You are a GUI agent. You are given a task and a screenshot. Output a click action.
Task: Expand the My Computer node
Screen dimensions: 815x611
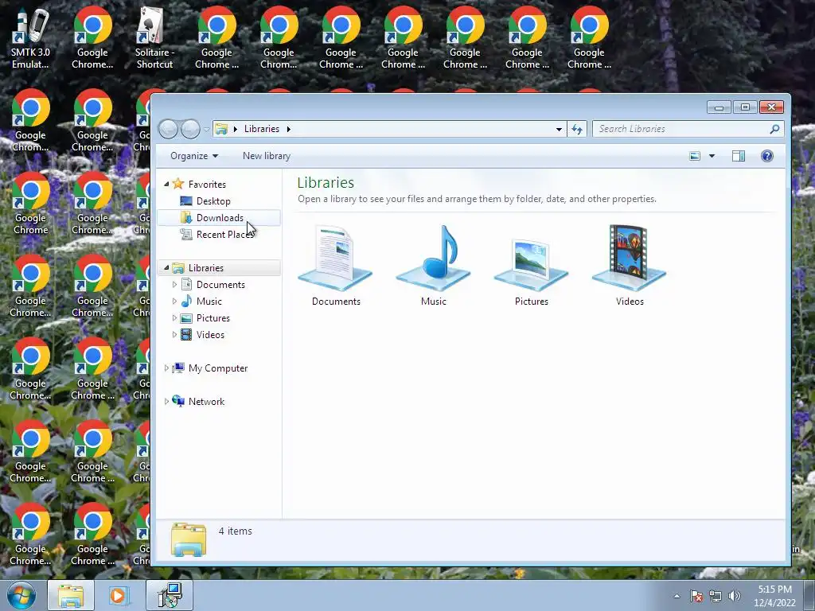click(x=166, y=368)
